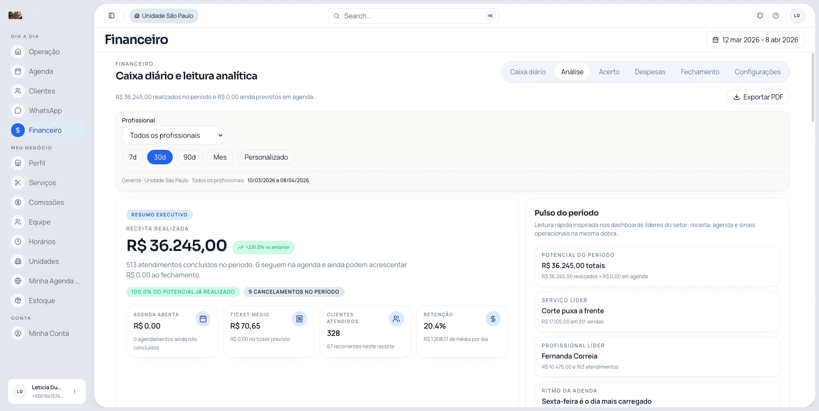This screenshot has width=819, height=411.
Task: Open the Fechamento tab
Action: pos(700,72)
